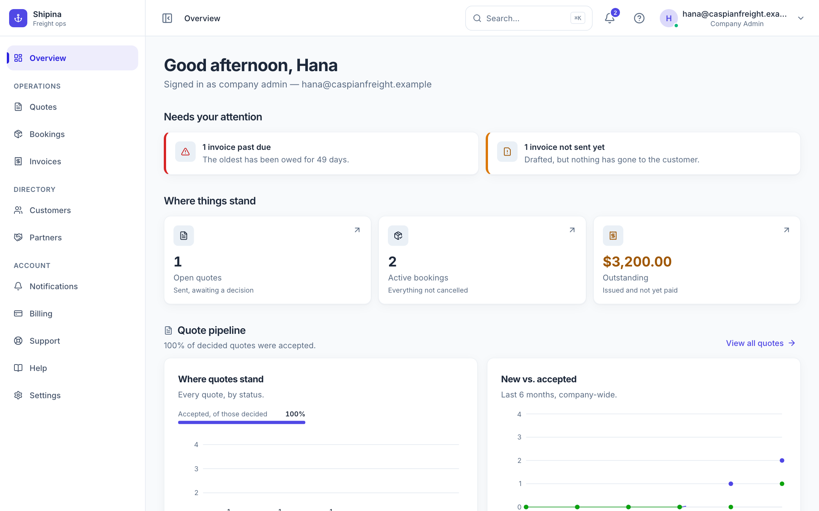Viewport: 819px width, 511px height.
Task: Click the Bookings package icon in sidebar
Action: click(x=18, y=134)
